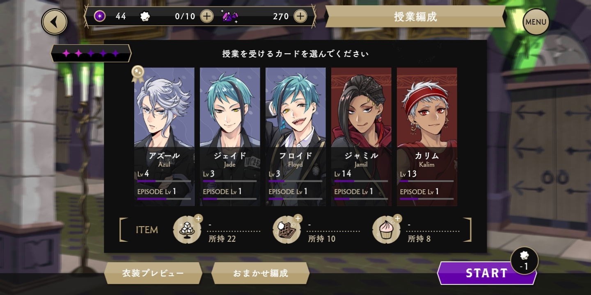Select the Azul card
Screen dimensions: 591x295
coord(164,137)
